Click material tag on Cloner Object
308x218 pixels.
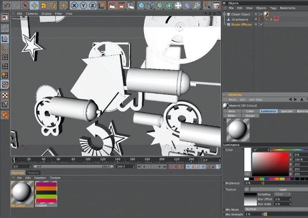(266, 14)
